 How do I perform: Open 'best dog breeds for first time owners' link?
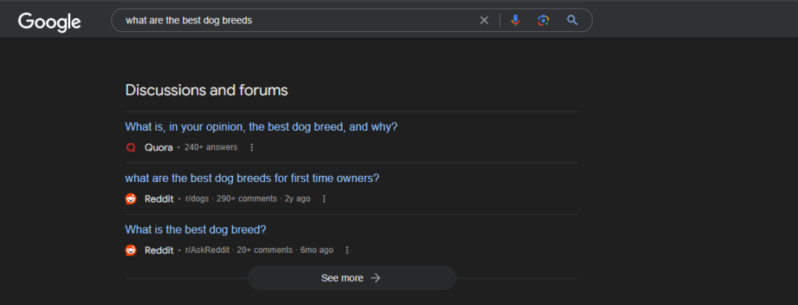(x=252, y=178)
